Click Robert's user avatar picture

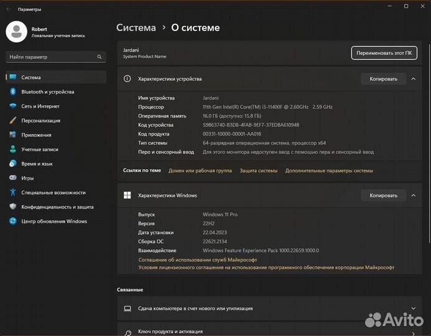(x=17, y=32)
